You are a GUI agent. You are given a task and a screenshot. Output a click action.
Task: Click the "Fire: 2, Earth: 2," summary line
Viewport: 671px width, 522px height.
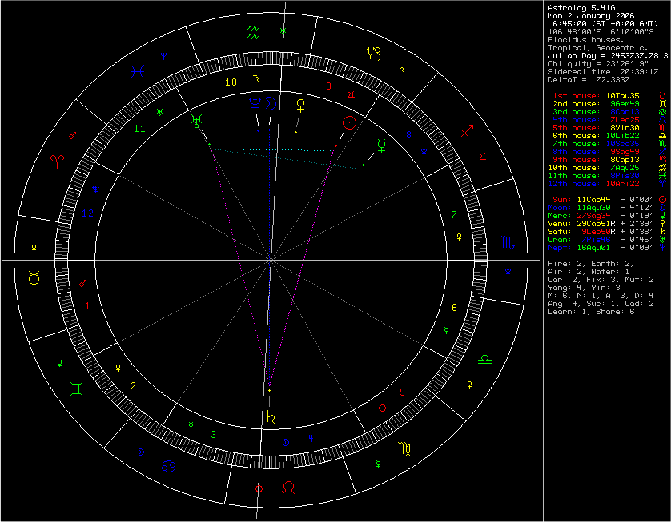click(x=591, y=264)
